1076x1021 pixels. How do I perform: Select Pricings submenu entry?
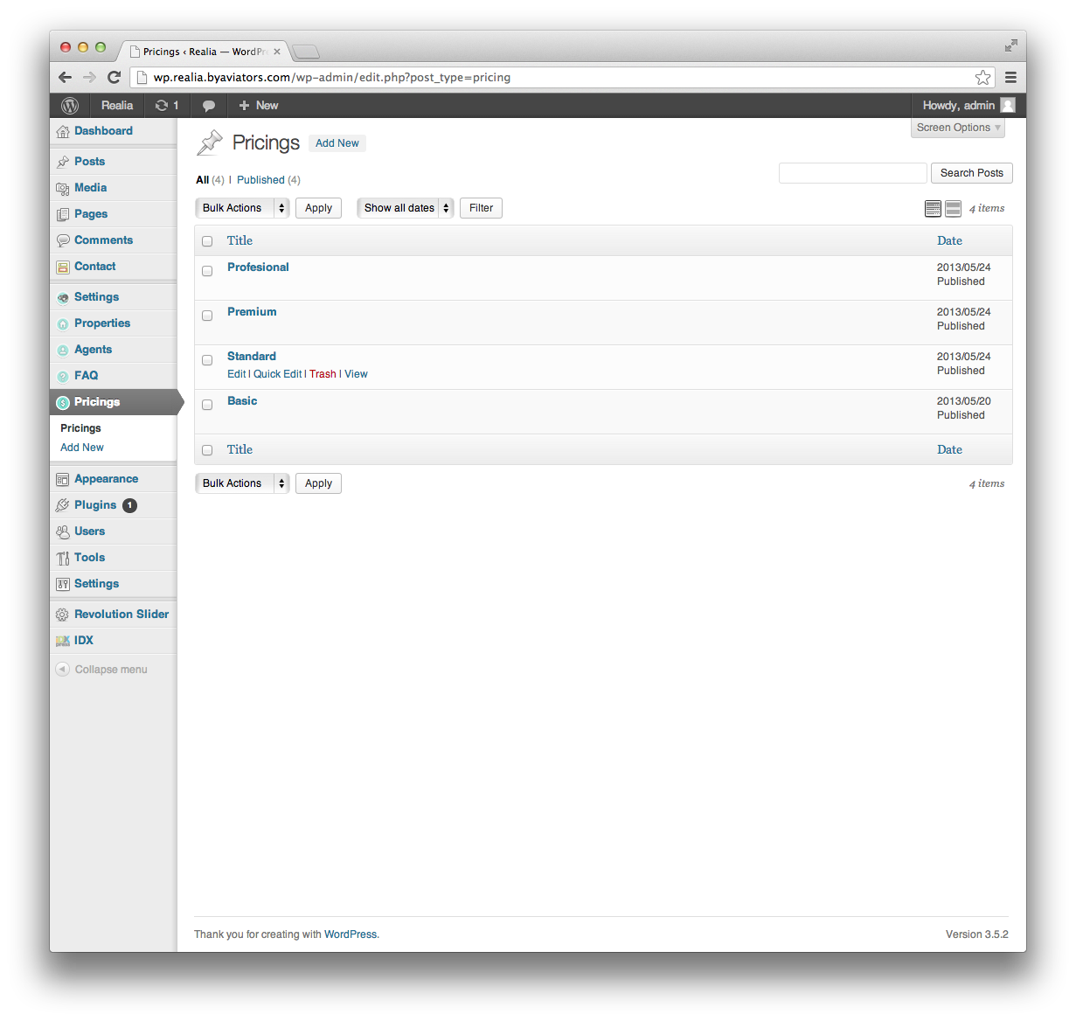pyautogui.click(x=80, y=428)
